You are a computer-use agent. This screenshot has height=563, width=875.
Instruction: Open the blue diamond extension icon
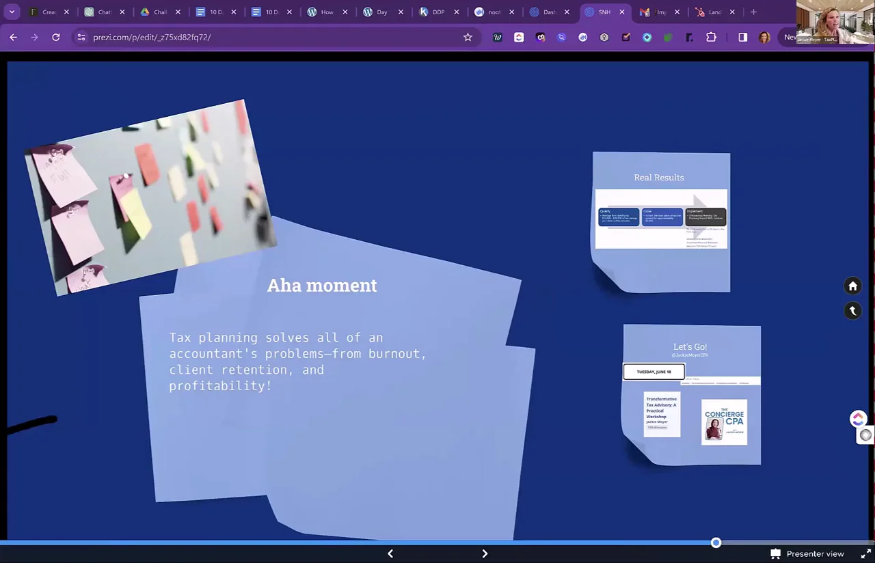(x=647, y=38)
